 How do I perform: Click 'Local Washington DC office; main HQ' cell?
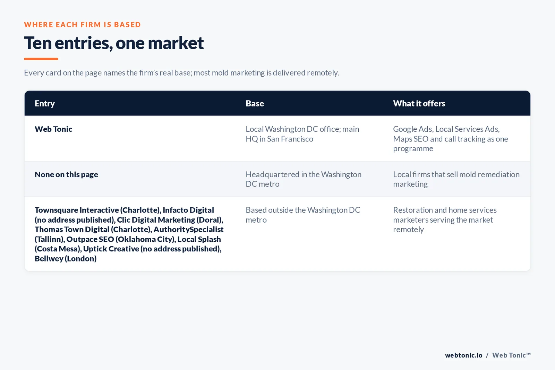pyautogui.click(x=302, y=134)
